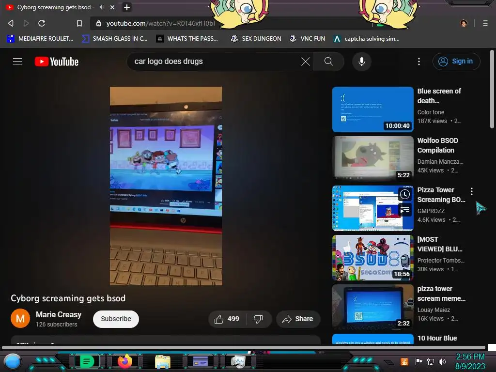
Task: Open pizza tower scream meme thumbnail
Action: pyautogui.click(x=372, y=307)
